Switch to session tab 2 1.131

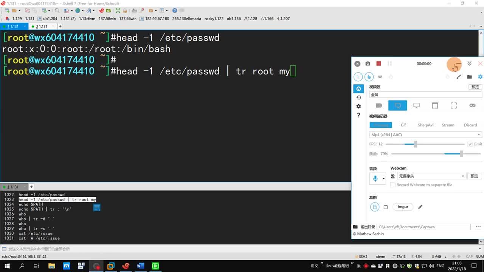coord(42,26)
